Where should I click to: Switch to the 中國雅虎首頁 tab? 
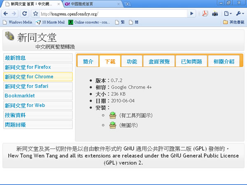pyautogui.click(x=92, y=4)
